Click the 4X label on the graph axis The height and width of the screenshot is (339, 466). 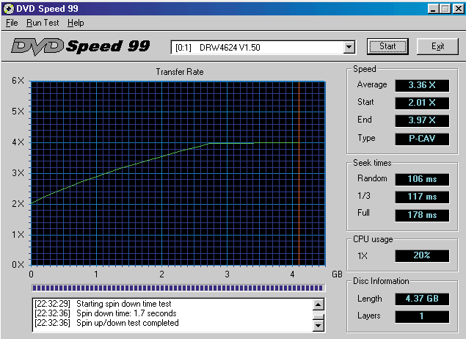tap(18, 142)
